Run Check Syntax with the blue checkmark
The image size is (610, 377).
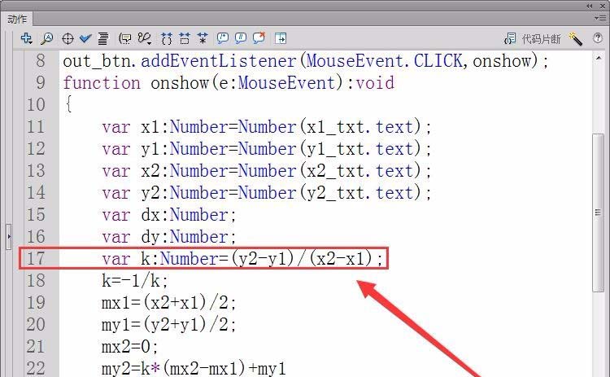85,38
